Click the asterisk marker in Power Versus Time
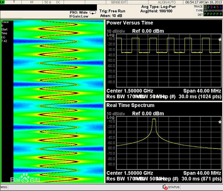The width and height of the screenshot is (223, 191). point(220,40)
